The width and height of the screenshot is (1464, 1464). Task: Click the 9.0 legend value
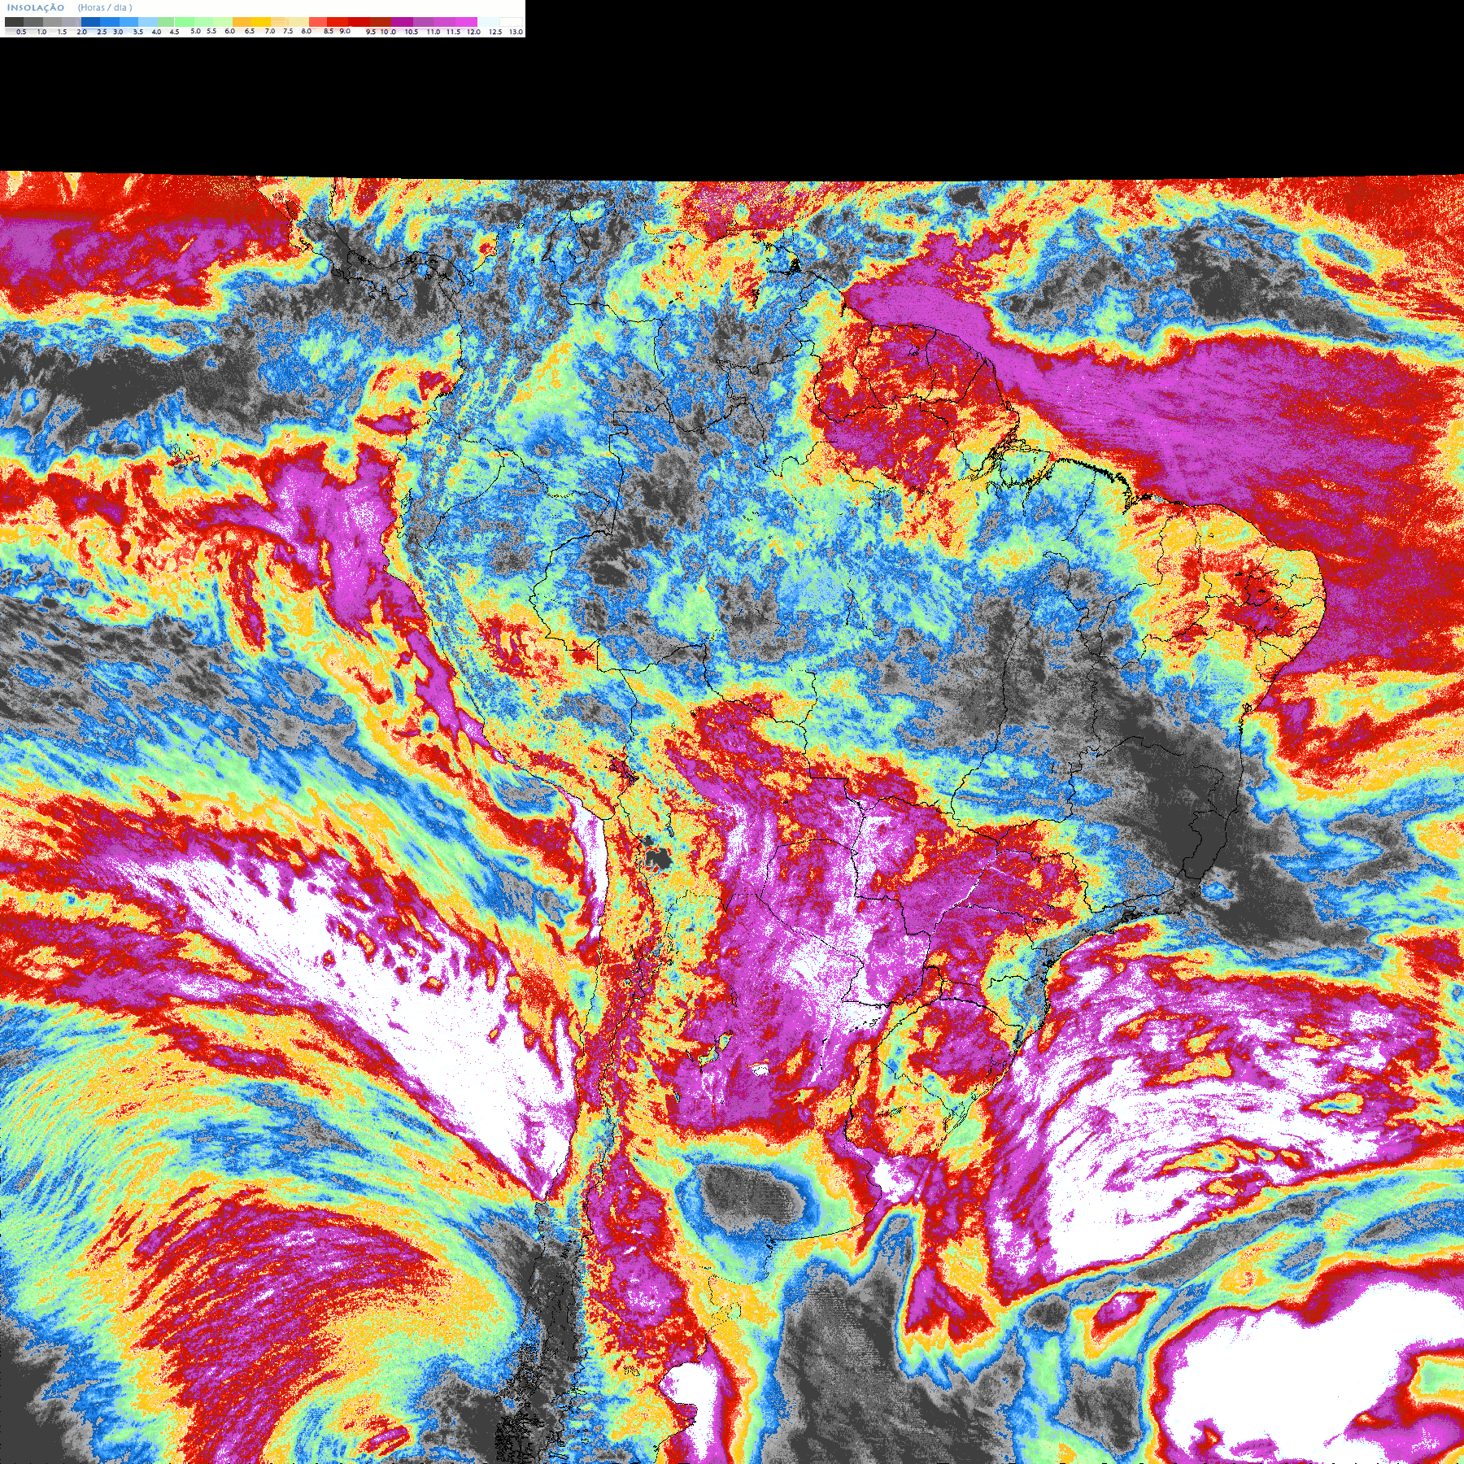click(x=345, y=31)
